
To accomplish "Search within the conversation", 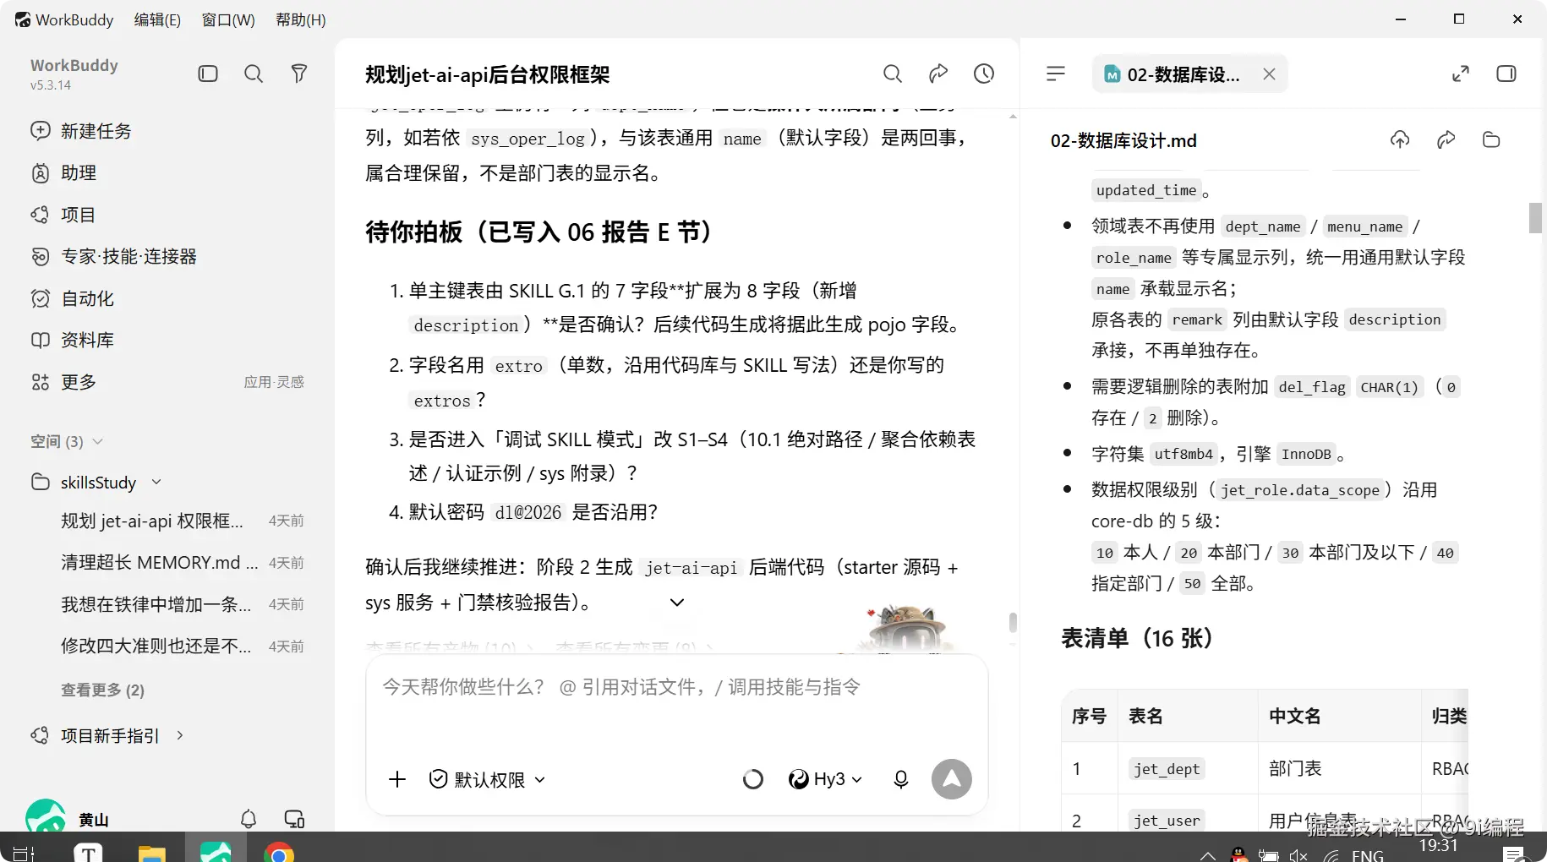I will point(893,74).
